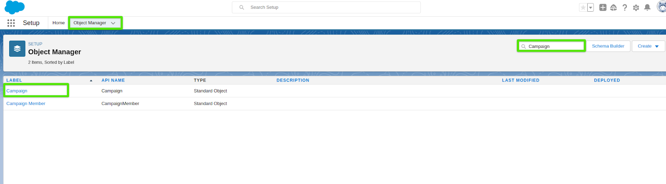
Task: Click the CampaignMember API name cell
Action: click(120, 104)
